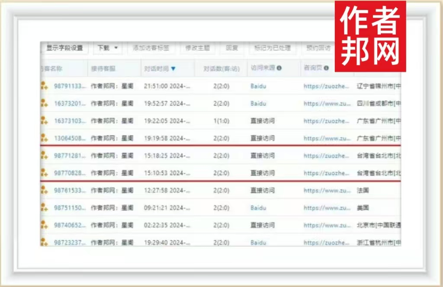The image size is (443, 287).
Task: Select 标记为已处理 toolbar option
Action: (273, 48)
